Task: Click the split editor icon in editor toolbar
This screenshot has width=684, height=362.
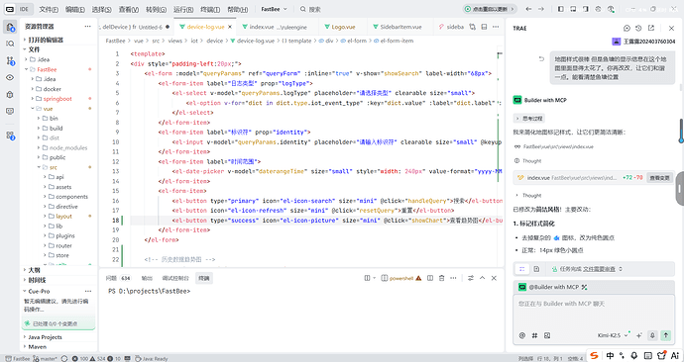Action: [484, 27]
